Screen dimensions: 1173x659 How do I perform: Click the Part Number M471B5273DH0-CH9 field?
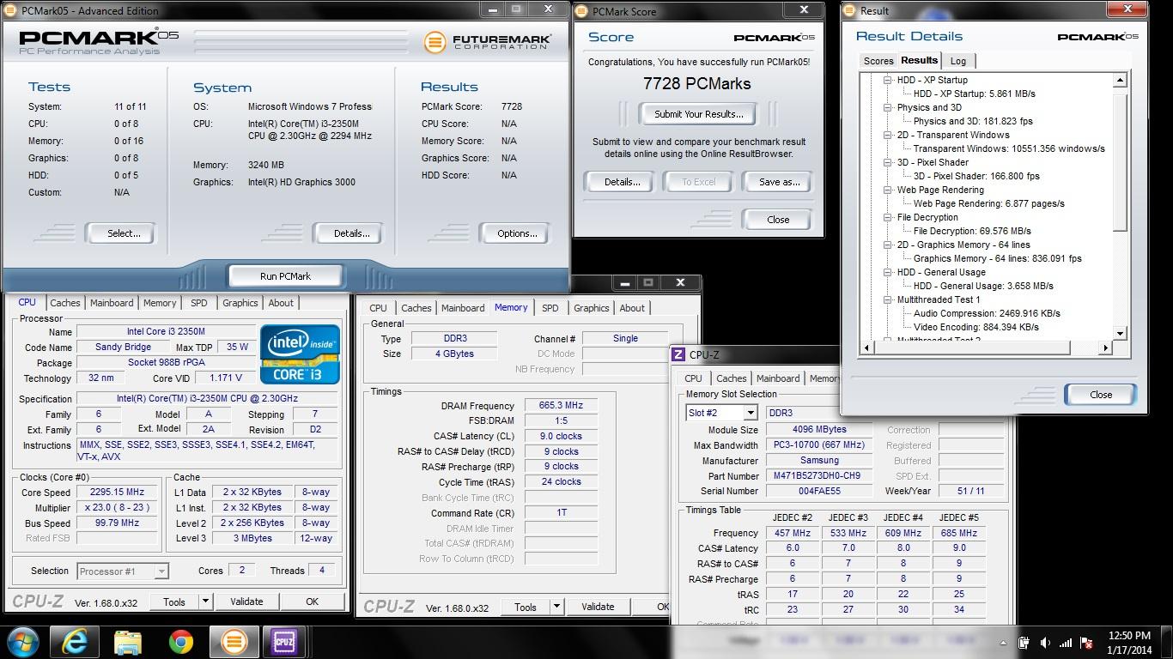click(818, 476)
